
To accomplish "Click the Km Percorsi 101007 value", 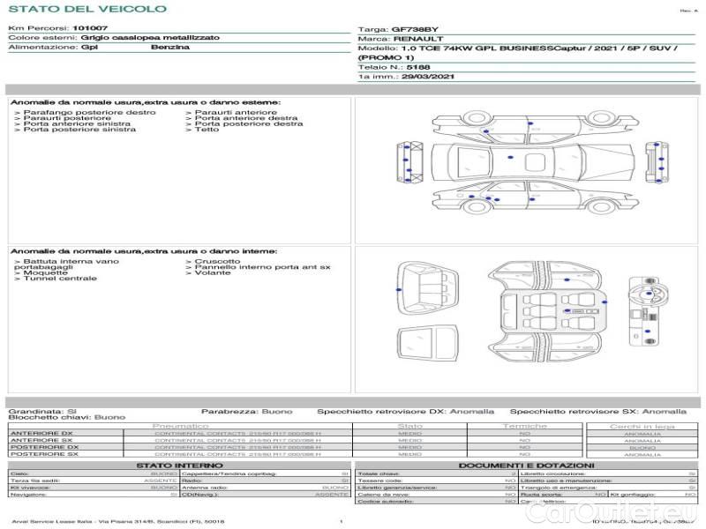I will coord(90,28).
